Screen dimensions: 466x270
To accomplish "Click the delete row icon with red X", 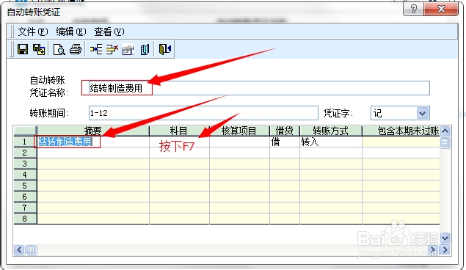I will tap(112, 49).
